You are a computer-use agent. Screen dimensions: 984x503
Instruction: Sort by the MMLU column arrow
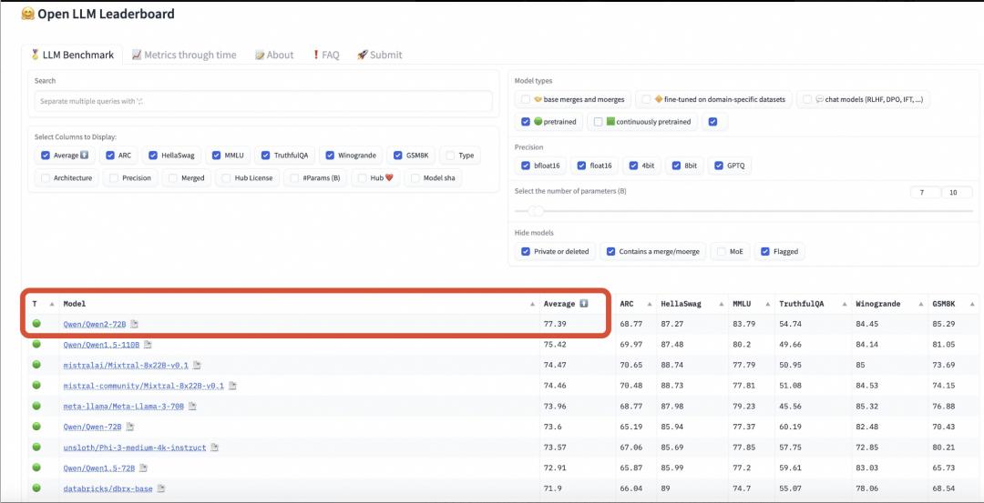tap(768, 304)
